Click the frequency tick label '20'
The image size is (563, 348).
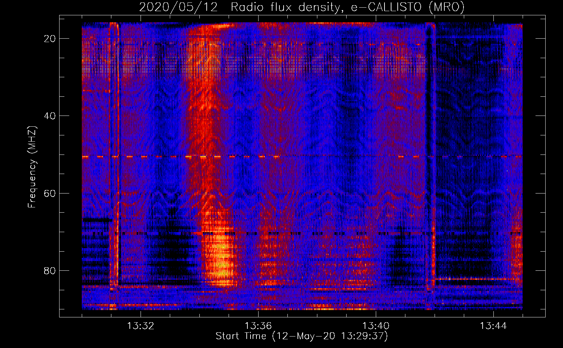point(50,39)
